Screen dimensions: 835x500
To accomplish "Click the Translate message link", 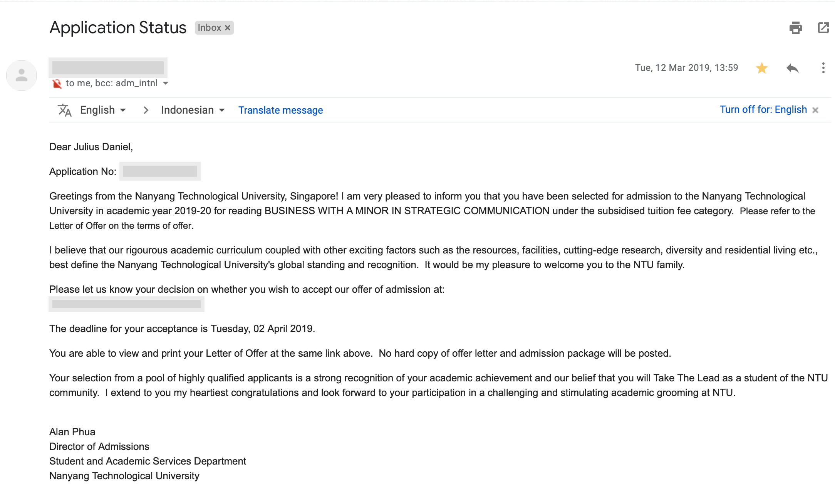I will [280, 110].
